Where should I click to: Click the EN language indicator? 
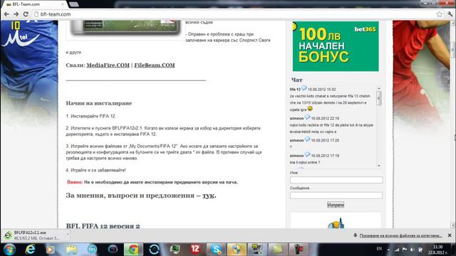point(379,249)
